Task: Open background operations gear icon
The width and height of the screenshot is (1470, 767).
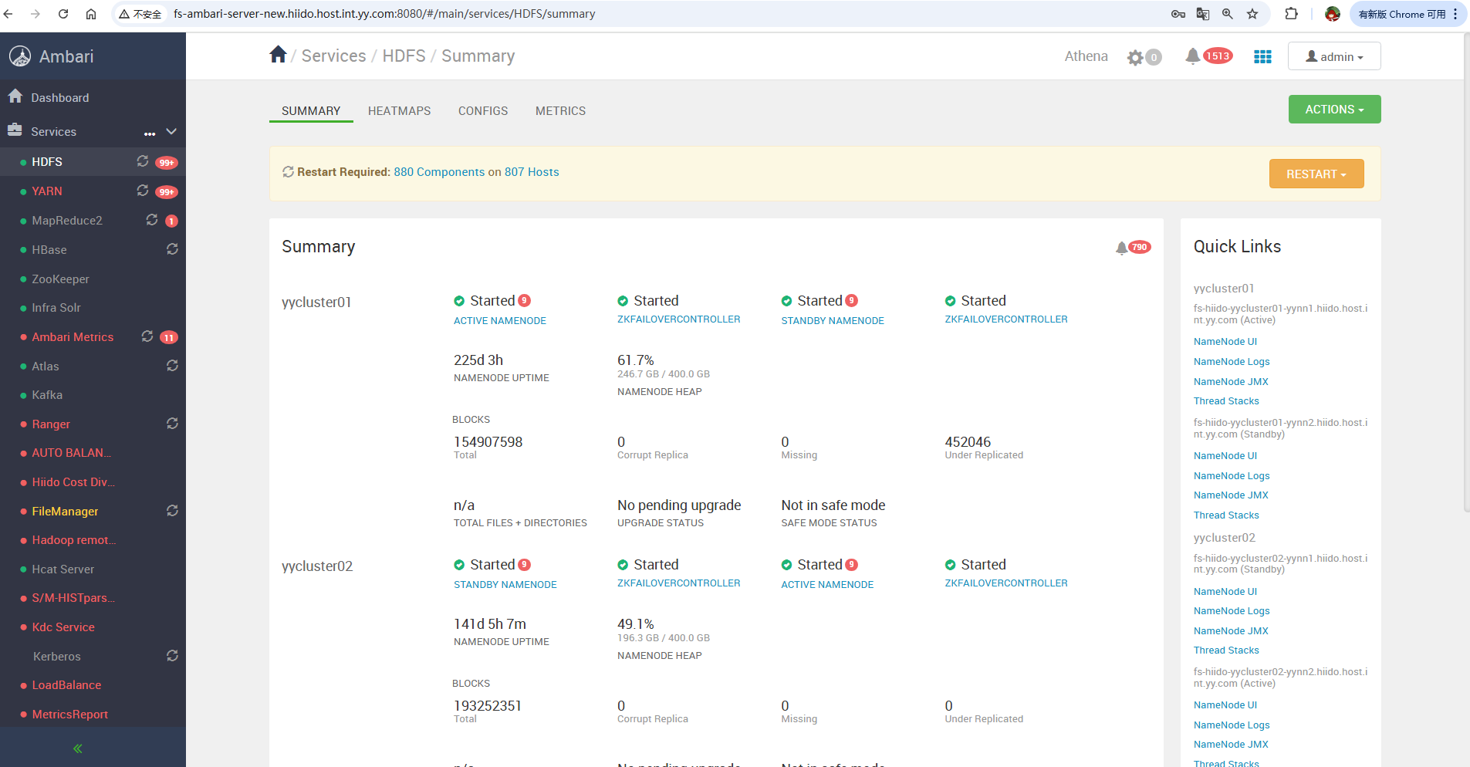Action: coord(1135,57)
